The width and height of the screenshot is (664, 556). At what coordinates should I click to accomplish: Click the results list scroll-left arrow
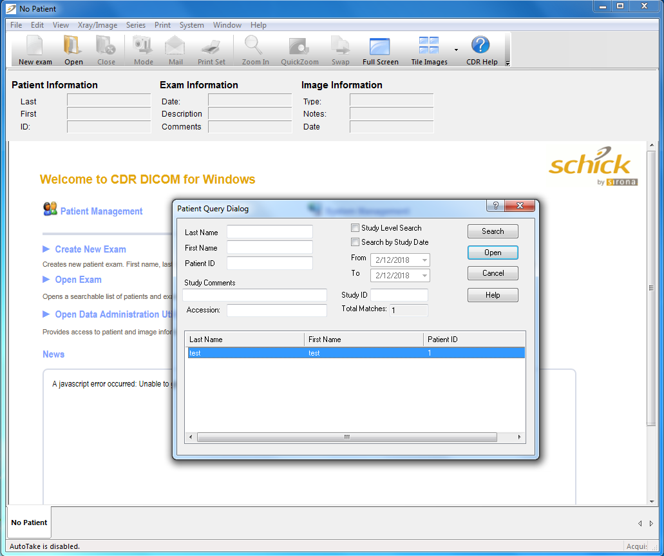191,437
